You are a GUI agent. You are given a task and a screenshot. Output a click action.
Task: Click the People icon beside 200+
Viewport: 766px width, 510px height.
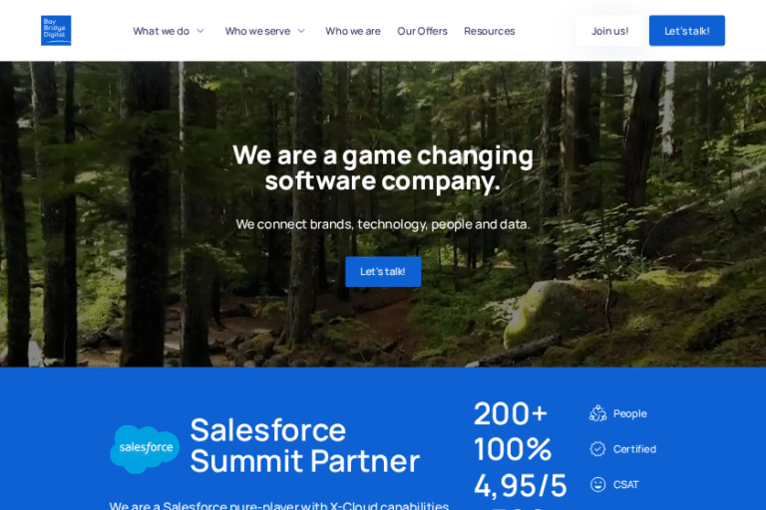pos(597,413)
